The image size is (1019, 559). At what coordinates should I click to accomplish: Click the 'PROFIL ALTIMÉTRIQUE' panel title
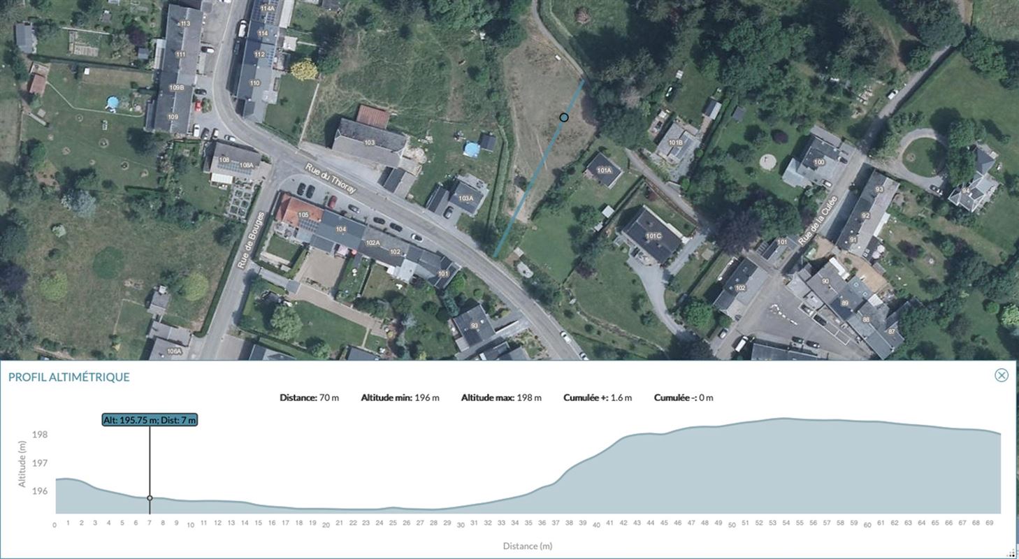point(68,377)
